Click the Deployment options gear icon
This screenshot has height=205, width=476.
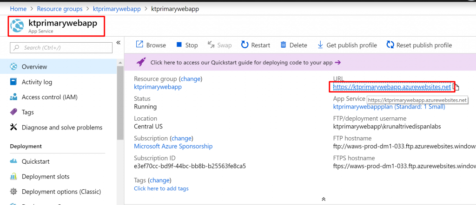click(x=13, y=192)
